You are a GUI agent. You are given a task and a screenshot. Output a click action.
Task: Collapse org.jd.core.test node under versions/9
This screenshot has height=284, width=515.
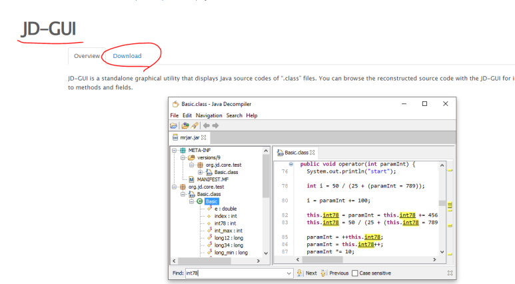tap(191, 165)
